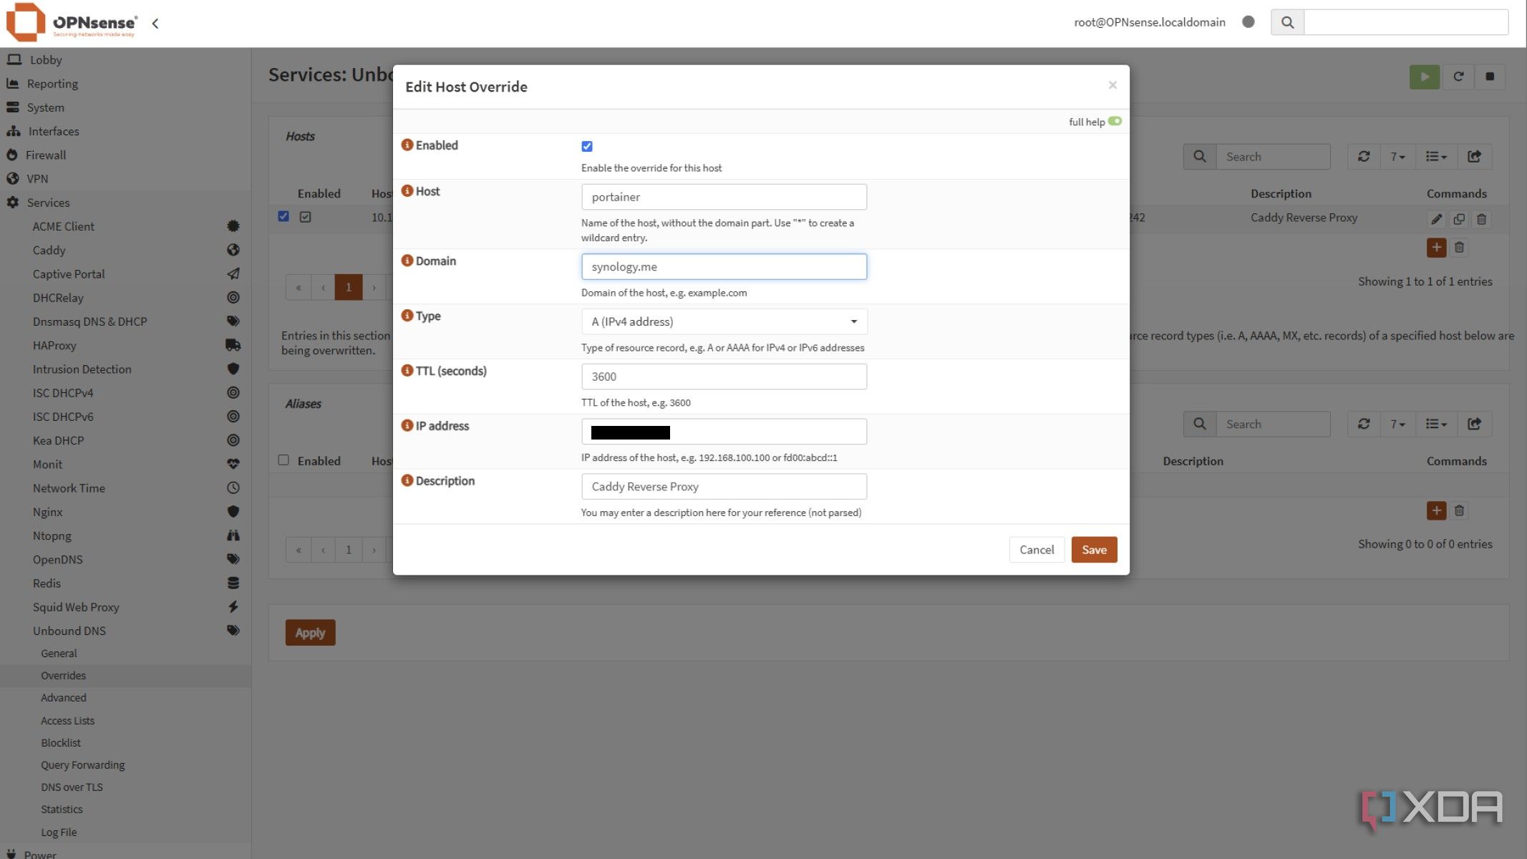Open Hosts rows-per-page dropdown showing 7

[1397, 157]
